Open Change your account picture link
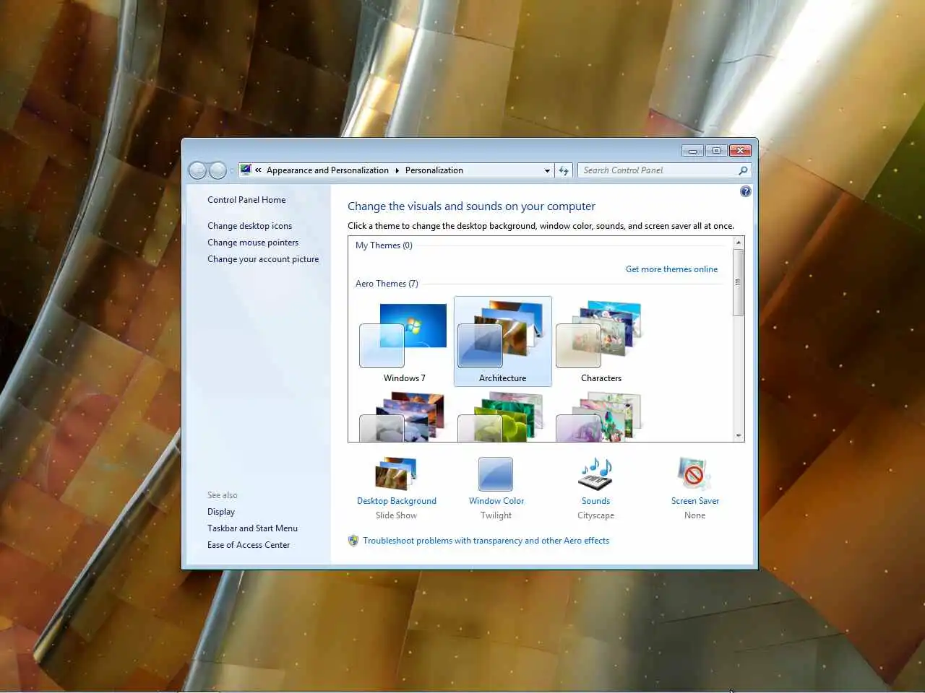This screenshot has width=925, height=693. pos(263,259)
